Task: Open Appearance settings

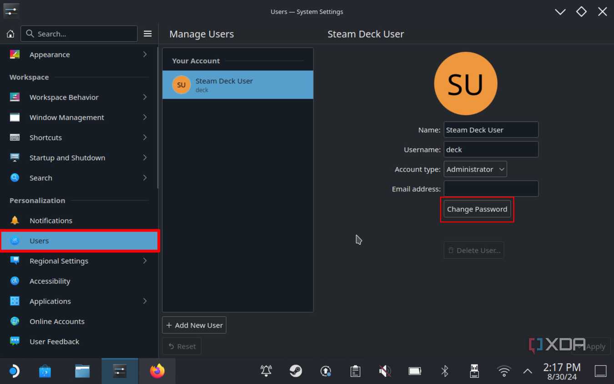Action: pyautogui.click(x=79, y=55)
